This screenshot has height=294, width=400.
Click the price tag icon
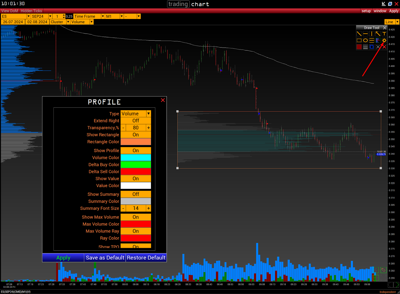click(383, 270)
